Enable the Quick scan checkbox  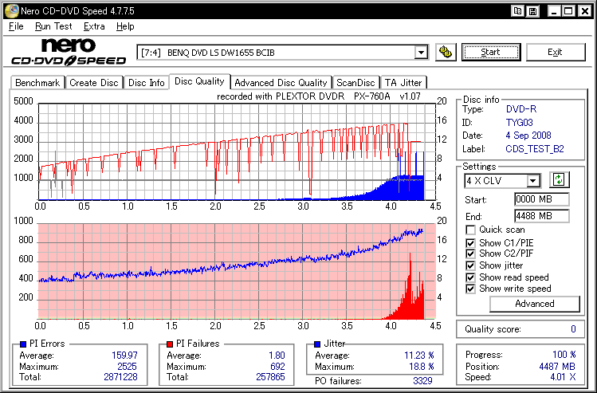click(x=471, y=230)
